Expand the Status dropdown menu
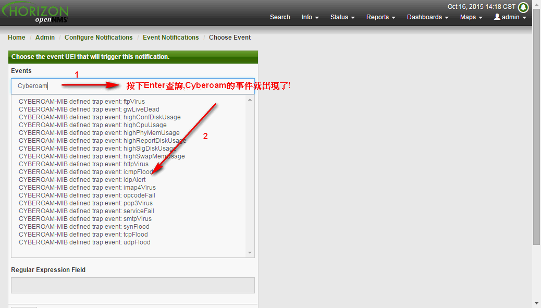 [x=342, y=17]
